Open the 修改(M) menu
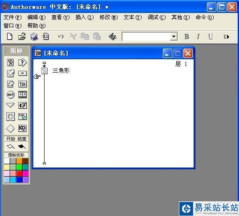This screenshot has height=216, width=239. coord(109,17)
